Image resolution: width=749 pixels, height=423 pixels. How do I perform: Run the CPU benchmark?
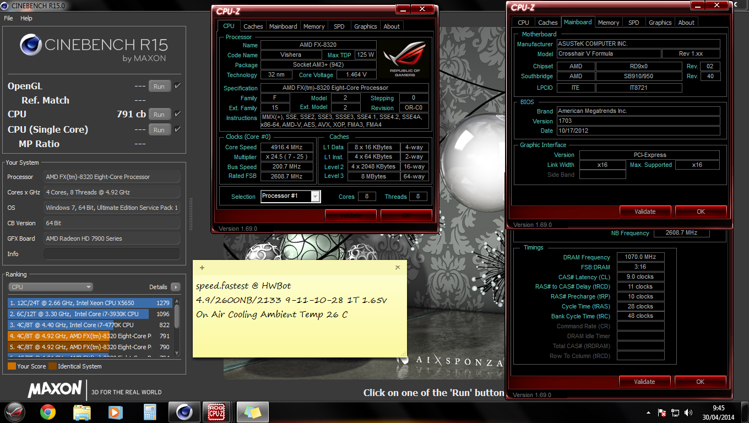159,114
